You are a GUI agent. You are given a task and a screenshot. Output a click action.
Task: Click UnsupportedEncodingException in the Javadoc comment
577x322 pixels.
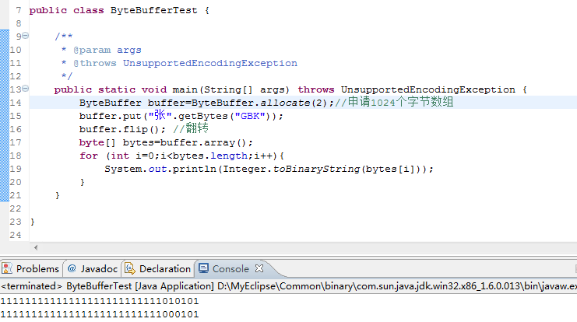pyautogui.click(x=210, y=63)
